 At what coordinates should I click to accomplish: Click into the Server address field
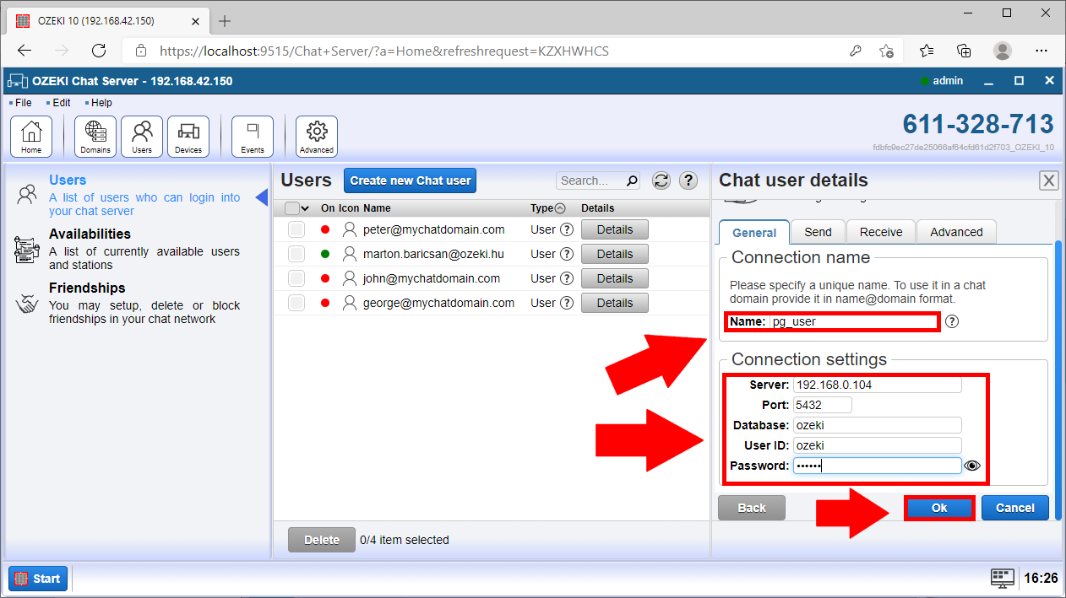(877, 385)
